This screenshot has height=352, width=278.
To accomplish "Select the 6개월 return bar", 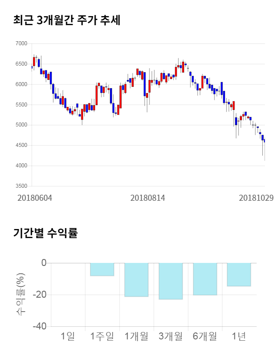I will (205, 279).
